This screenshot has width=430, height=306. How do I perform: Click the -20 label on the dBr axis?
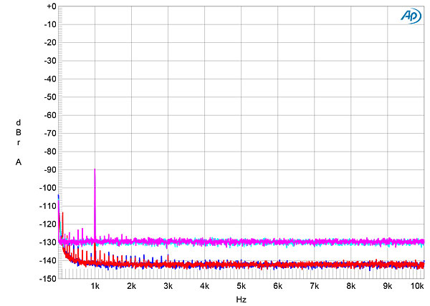(x=50, y=43)
